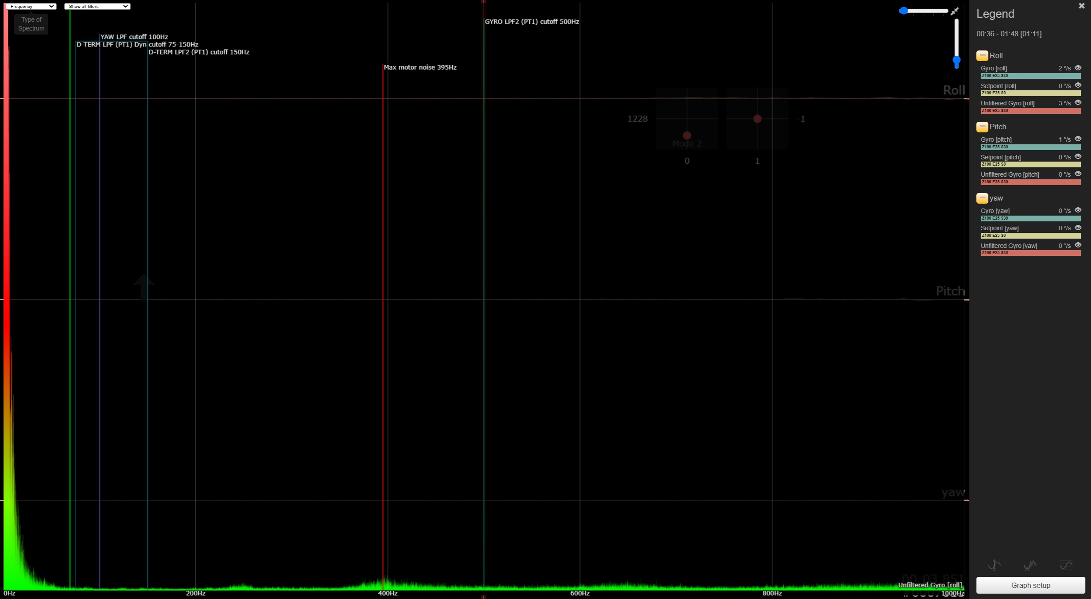The width and height of the screenshot is (1091, 599).
Task: Click the noisy smoothing curve icon
Action: (1030, 565)
